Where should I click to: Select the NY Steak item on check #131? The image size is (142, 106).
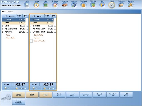[x=15, y=32]
